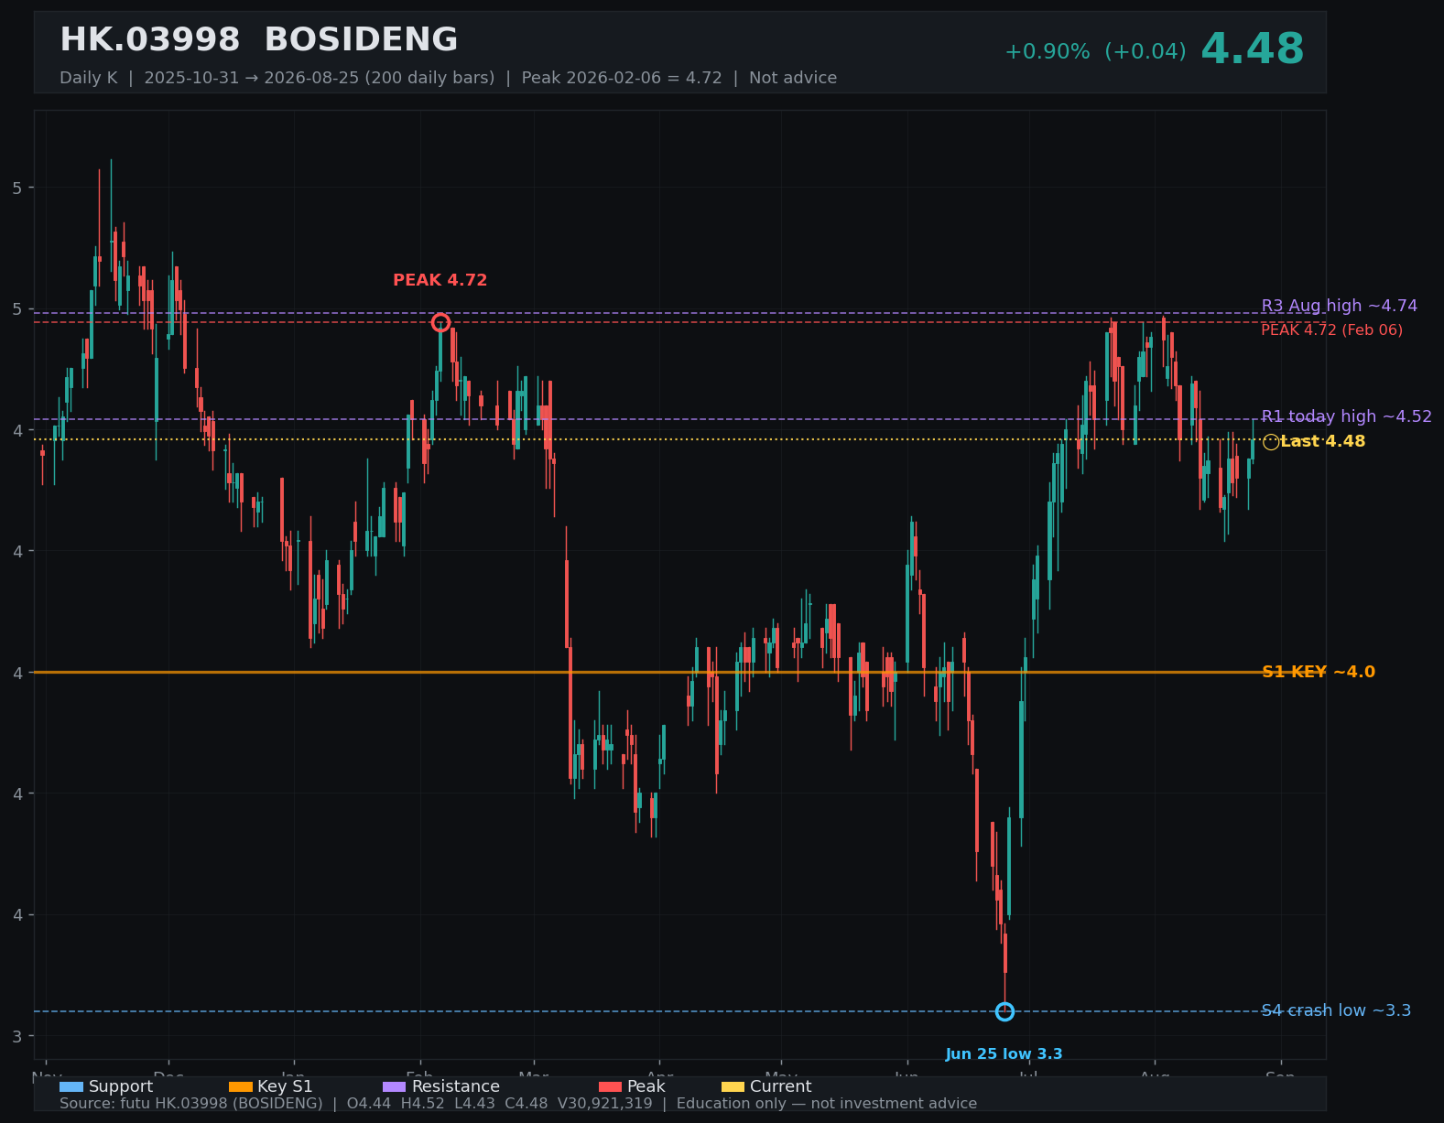Image resolution: width=1444 pixels, height=1123 pixels.
Task: Click the "Resistance" legend label
Action: [x=456, y=1086]
